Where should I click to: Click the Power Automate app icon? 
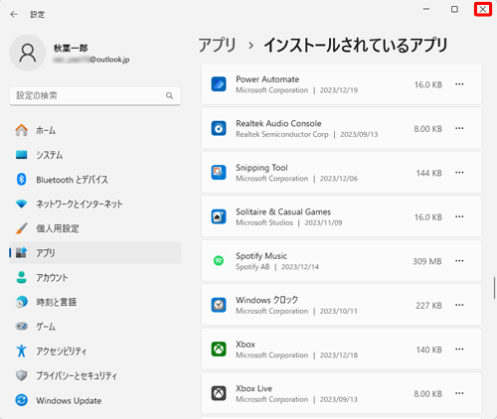click(x=219, y=84)
